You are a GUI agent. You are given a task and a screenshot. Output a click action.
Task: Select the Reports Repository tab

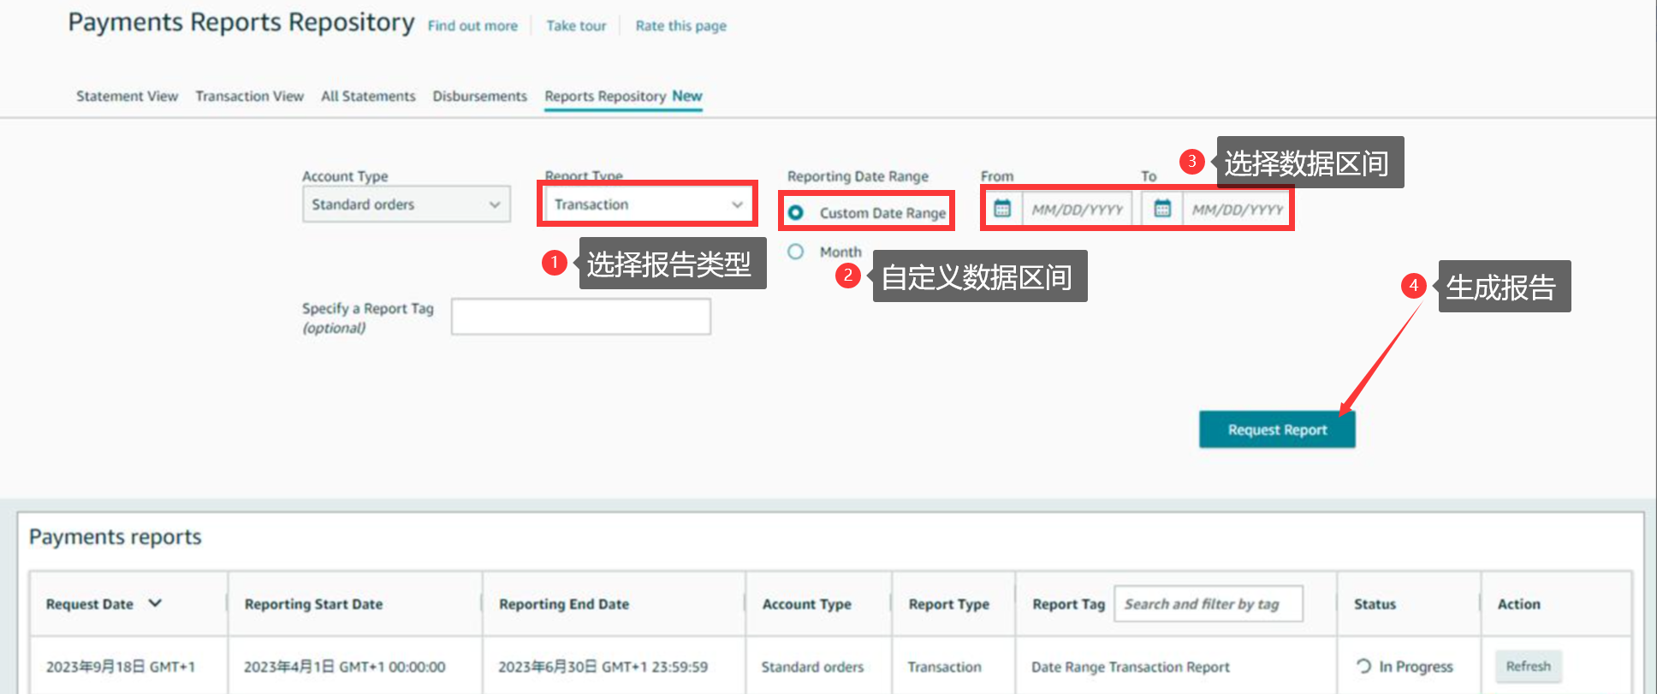coord(623,97)
